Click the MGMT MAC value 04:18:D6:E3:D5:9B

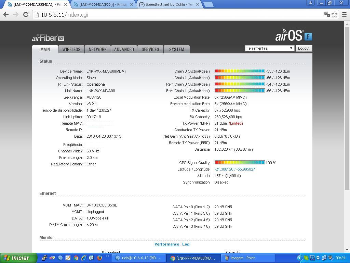[102, 205]
